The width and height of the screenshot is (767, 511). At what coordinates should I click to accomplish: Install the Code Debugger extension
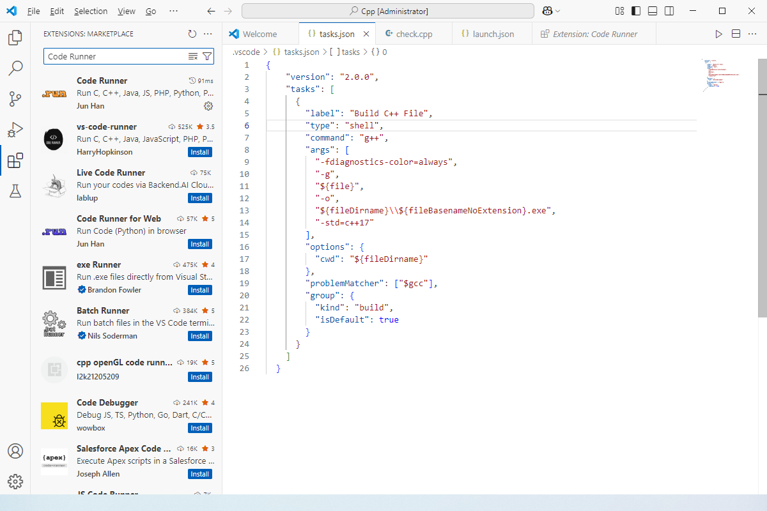click(200, 428)
